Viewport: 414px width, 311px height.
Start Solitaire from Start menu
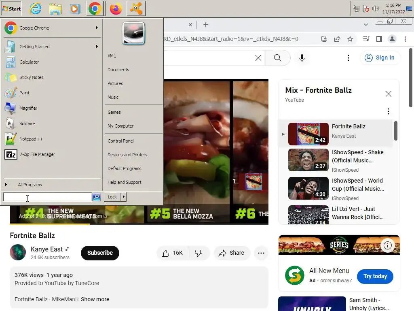coord(51,124)
